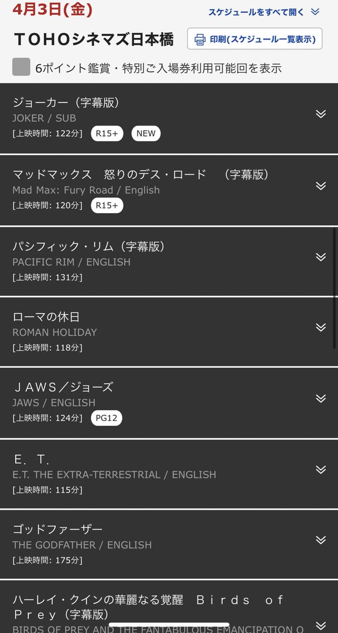338x633 pixels.
Task: Toggle the 6-point viewing availability checkbox
Action: (21, 68)
